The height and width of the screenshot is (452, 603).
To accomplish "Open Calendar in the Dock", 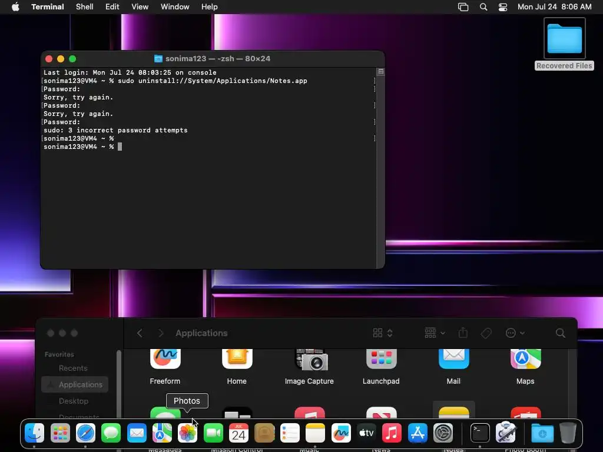I will coord(238,433).
